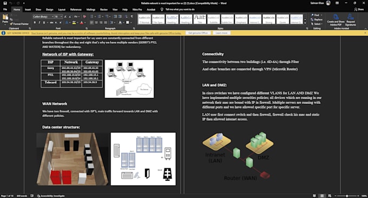Undo the last action
Screen dimensions: 368x198
(11, 3)
